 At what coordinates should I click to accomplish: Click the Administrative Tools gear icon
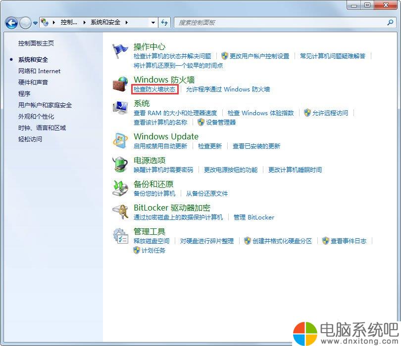120,235
